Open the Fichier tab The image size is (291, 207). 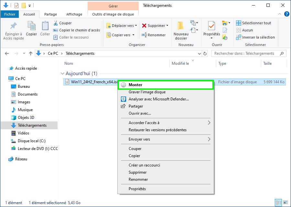tap(10, 14)
